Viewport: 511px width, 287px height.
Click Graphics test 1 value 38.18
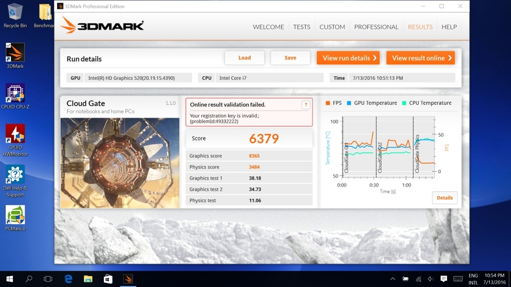(255, 178)
